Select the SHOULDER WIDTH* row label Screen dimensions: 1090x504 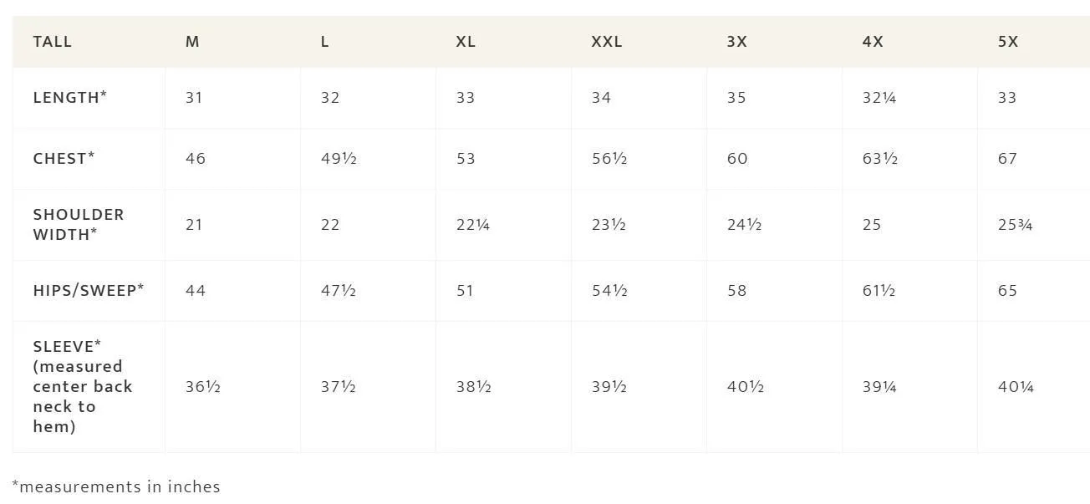[x=79, y=224]
